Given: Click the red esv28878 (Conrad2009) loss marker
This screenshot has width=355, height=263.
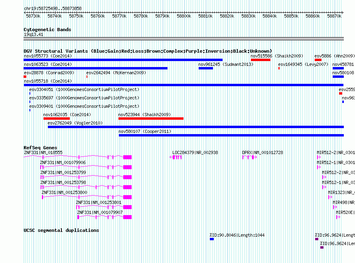Looking at the screenshot, I should click(25, 77).
